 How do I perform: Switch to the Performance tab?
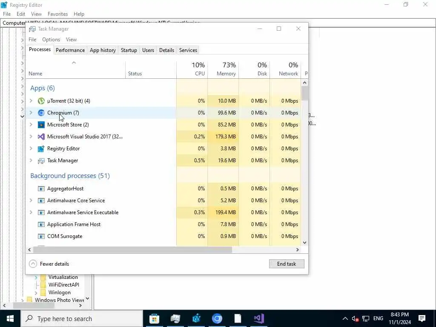[70, 50]
